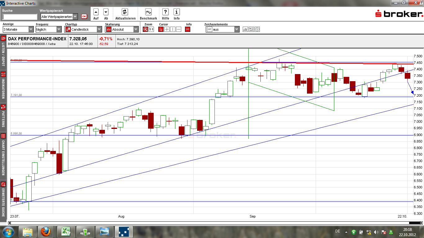Open Hilfe question mark icon
The height and width of the screenshot is (238, 424).
tap(165, 12)
